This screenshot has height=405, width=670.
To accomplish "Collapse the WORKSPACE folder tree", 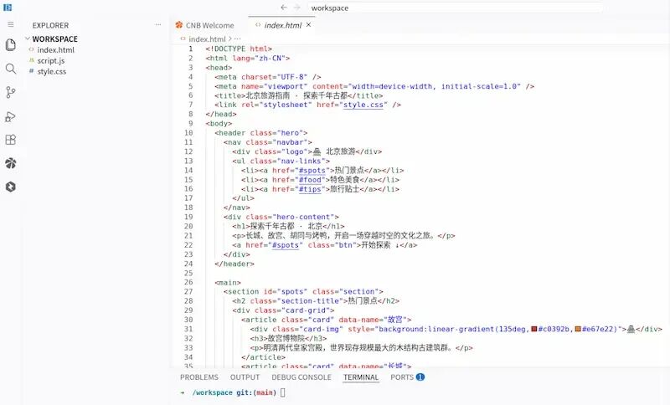I will point(28,38).
